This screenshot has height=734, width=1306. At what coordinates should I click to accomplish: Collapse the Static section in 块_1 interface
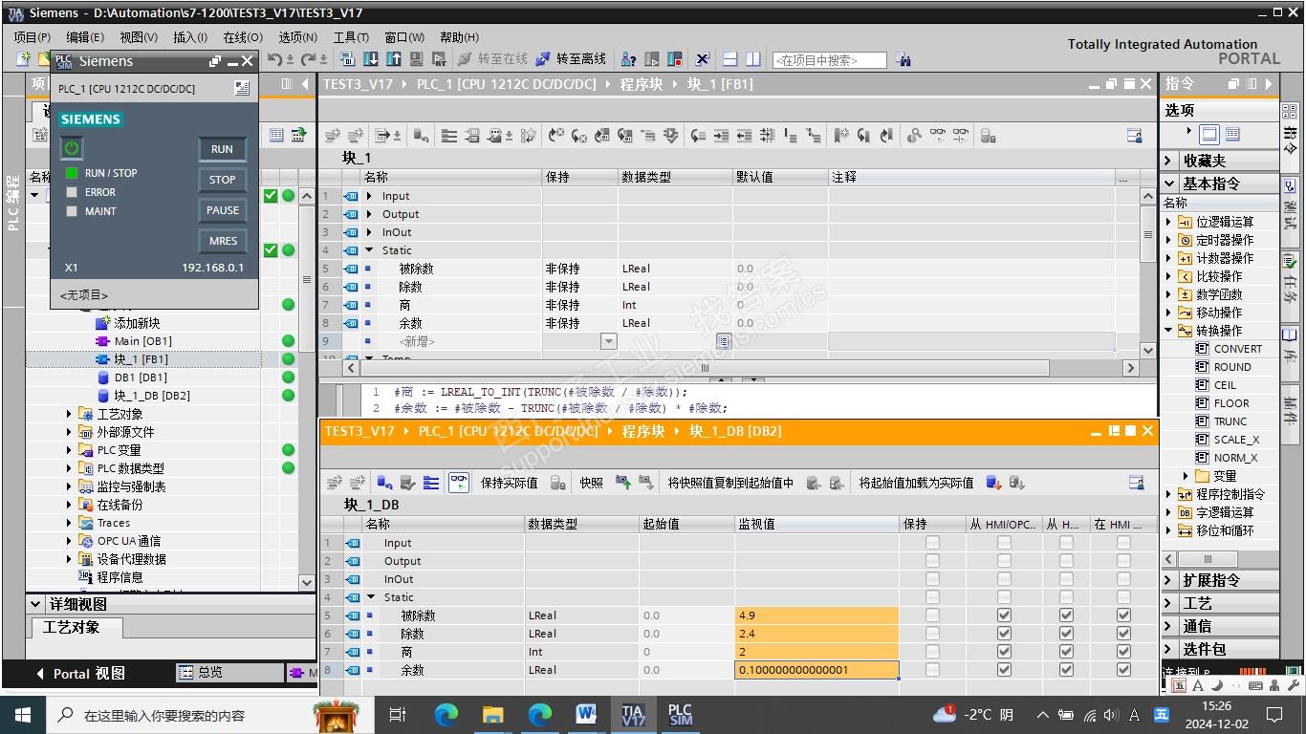[x=370, y=250]
